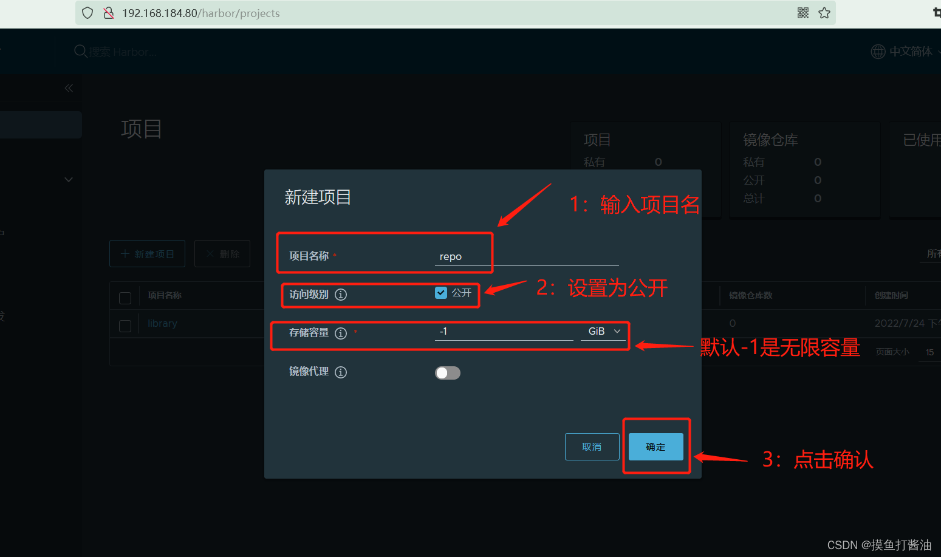Click the globe language icon
The width and height of the screenshot is (941, 557).
[878, 52]
